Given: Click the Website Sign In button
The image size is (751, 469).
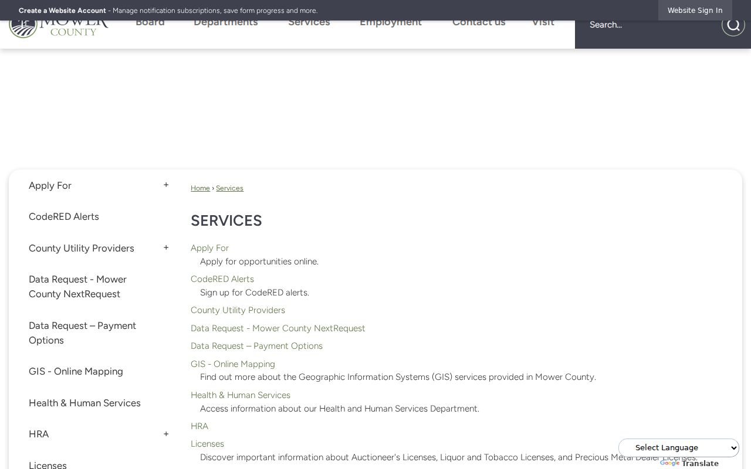Looking at the screenshot, I should click(695, 11).
